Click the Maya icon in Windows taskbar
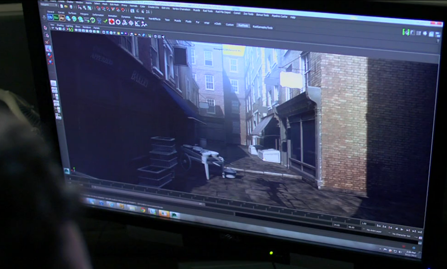Screen dimensions: 447x269 174,215
